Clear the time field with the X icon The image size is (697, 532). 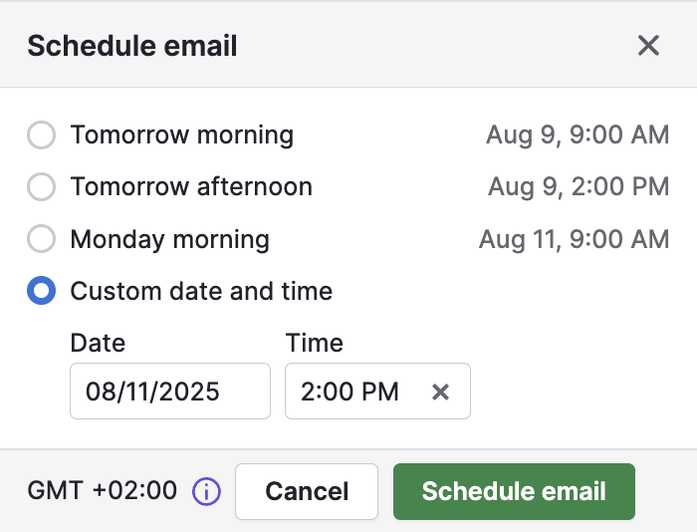440,392
